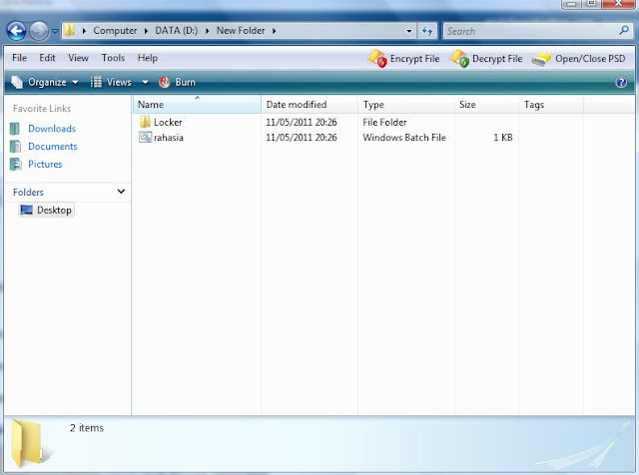Expand arrow between DATA (D:) and New Folder

(207, 31)
